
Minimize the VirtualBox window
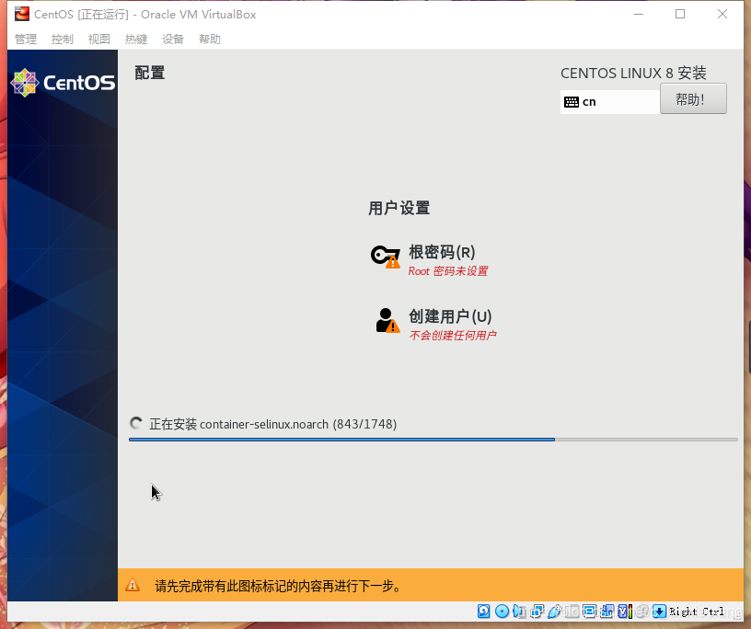(639, 14)
